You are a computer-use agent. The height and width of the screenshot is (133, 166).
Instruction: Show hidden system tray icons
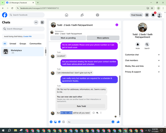click(x=146, y=130)
